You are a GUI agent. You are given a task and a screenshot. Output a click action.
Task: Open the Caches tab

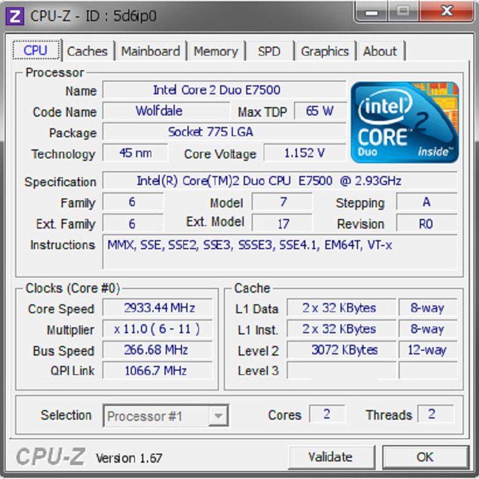87,51
